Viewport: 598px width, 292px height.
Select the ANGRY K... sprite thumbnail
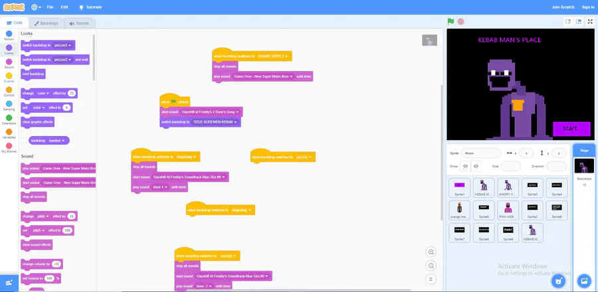pos(508,188)
